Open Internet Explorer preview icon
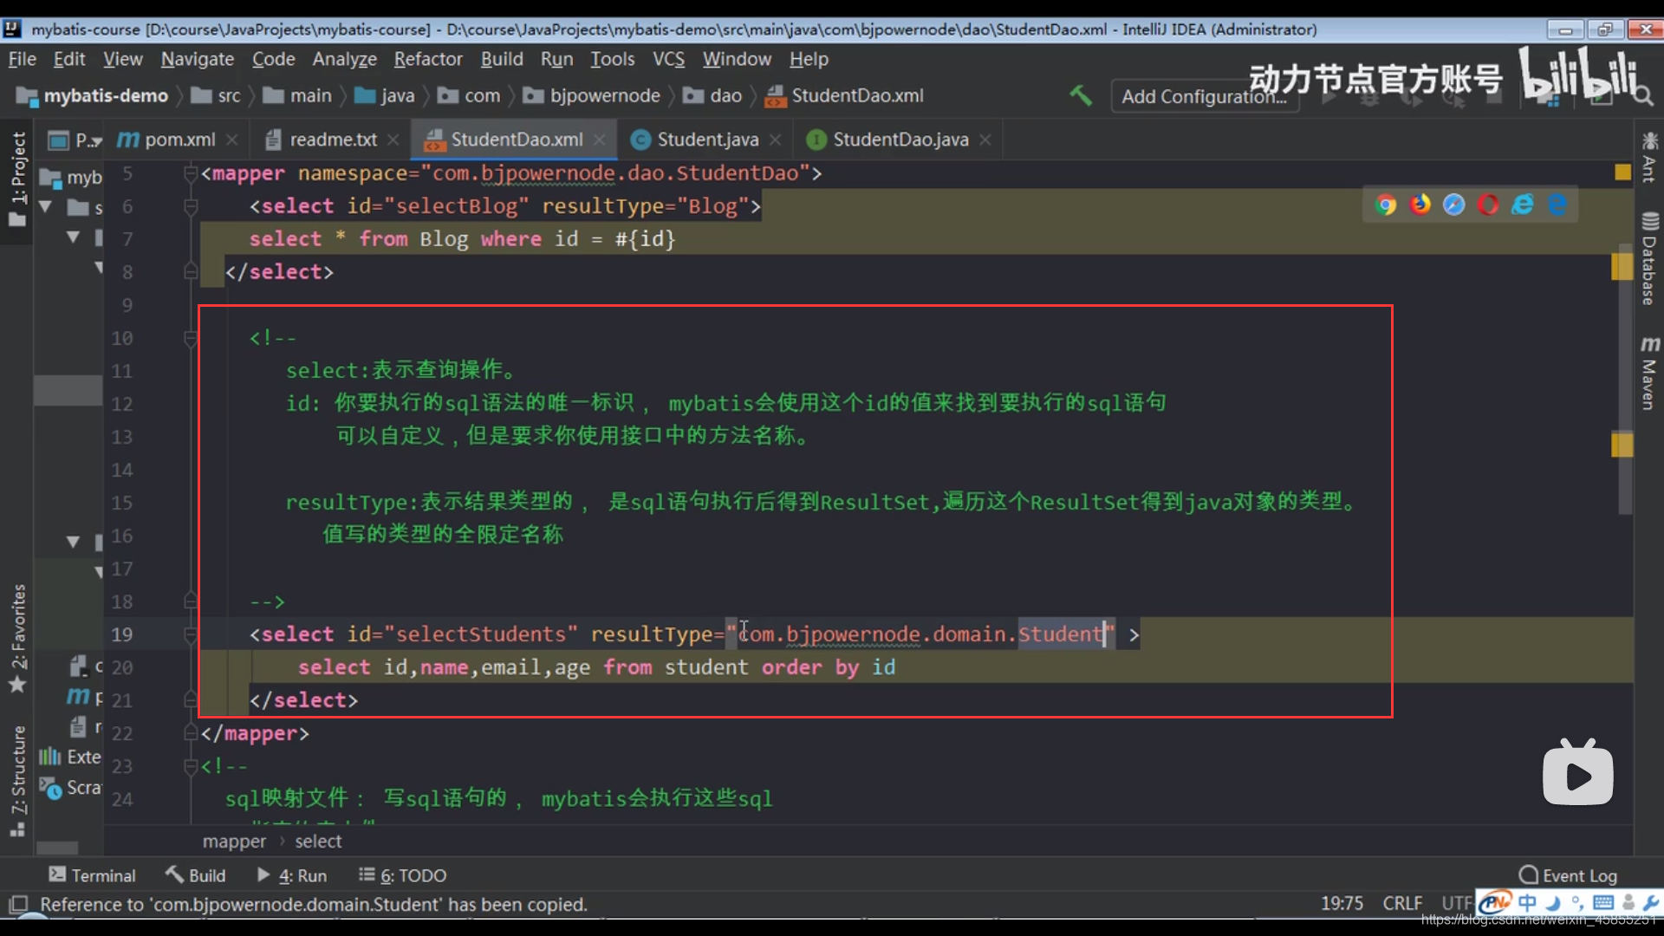This screenshot has height=936, width=1664. pyautogui.click(x=1523, y=205)
